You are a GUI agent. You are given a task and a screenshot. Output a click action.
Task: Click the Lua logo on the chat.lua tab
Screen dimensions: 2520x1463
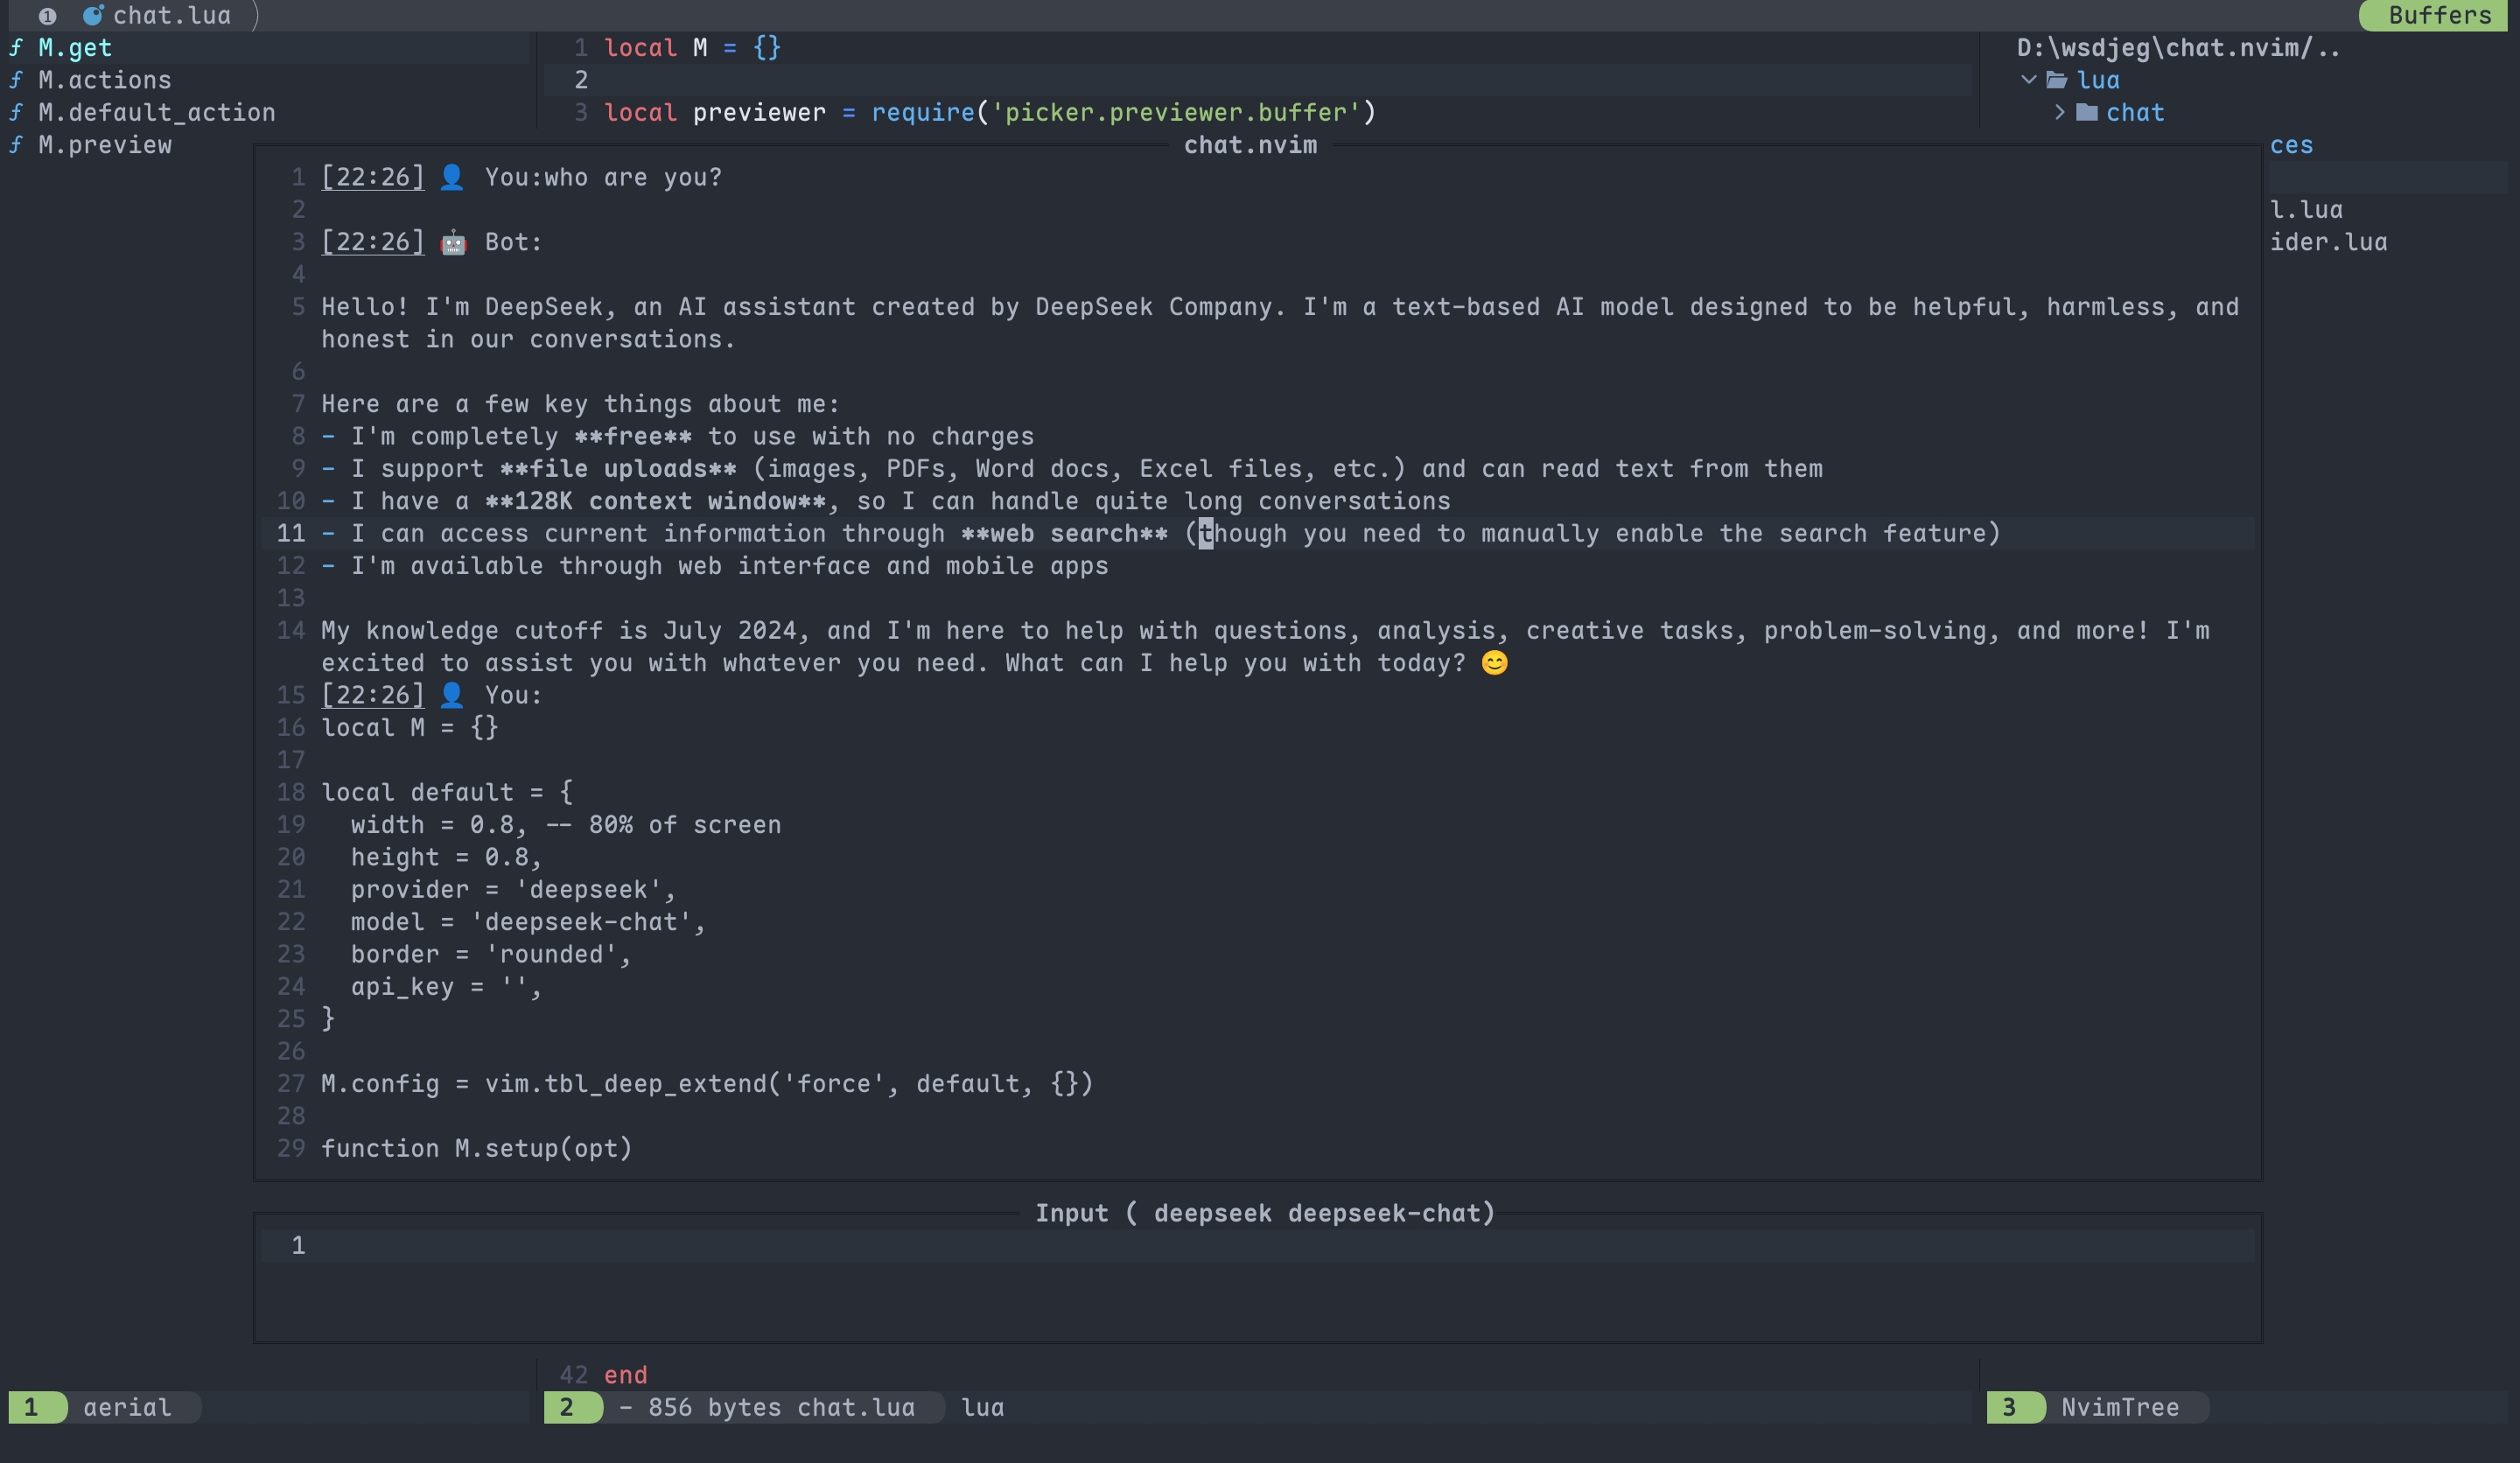point(93,15)
